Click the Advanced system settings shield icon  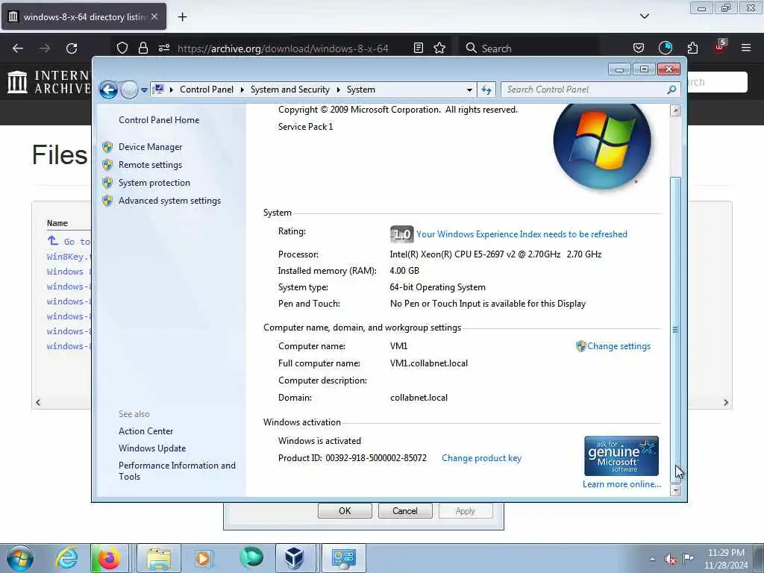tap(107, 201)
